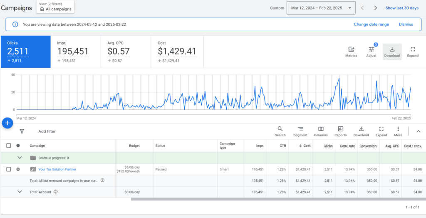Open the custom date range dropdown

click(321, 8)
